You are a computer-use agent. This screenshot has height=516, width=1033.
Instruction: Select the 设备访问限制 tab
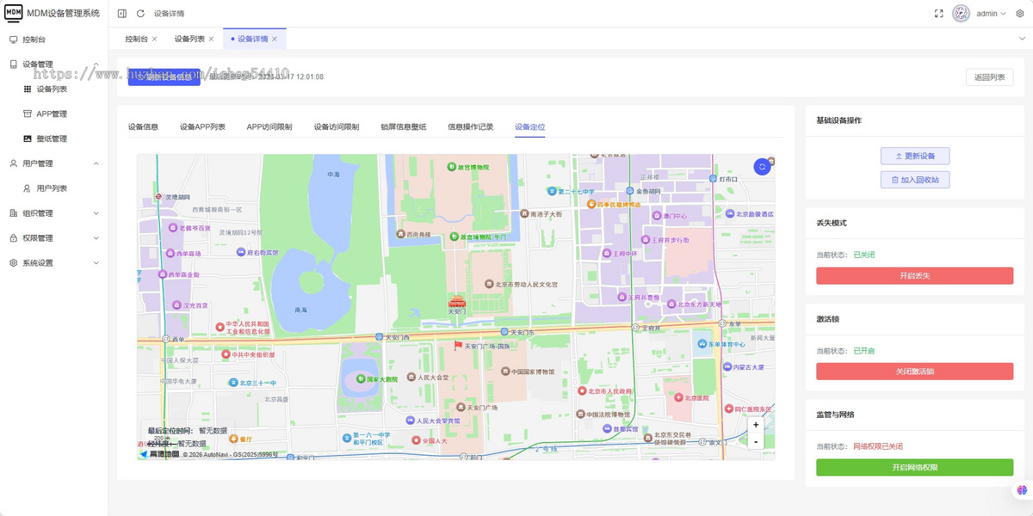(337, 126)
